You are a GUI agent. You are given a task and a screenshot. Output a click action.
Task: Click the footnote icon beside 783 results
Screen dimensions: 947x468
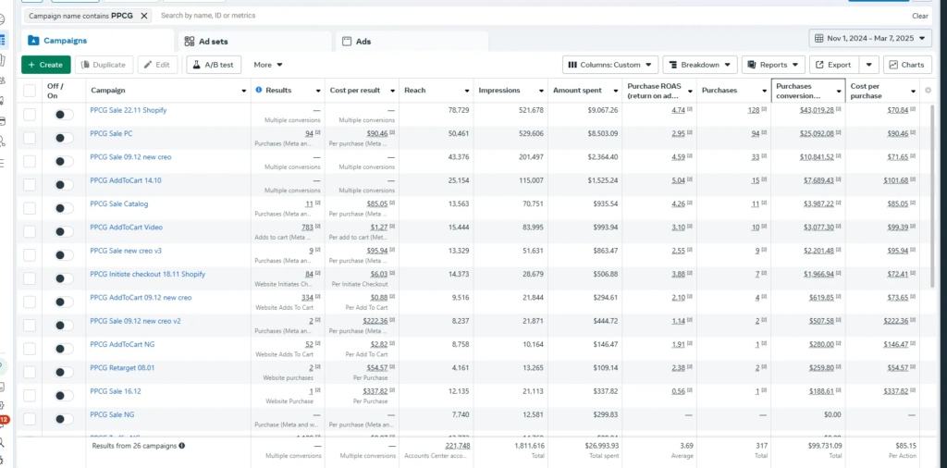coord(318,227)
